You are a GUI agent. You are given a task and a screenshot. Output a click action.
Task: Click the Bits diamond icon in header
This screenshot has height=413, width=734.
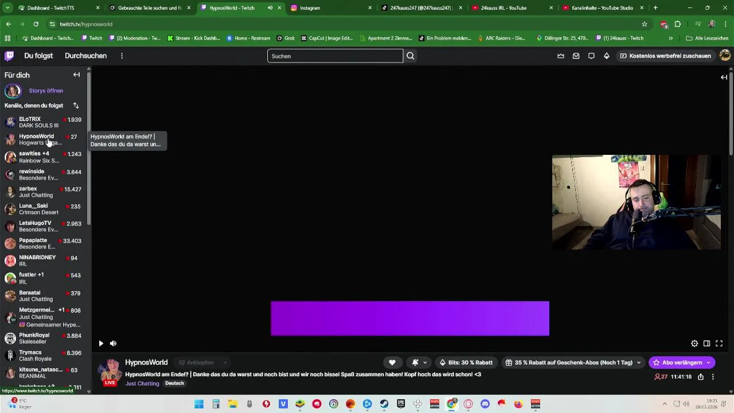click(x=607, y=56)
